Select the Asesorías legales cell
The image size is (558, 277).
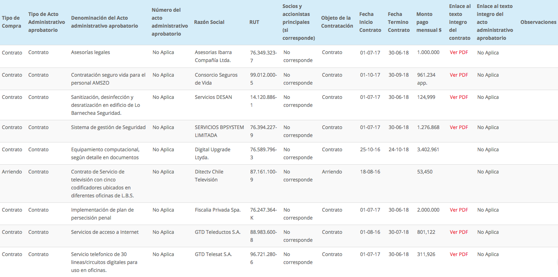pos(91,52)
